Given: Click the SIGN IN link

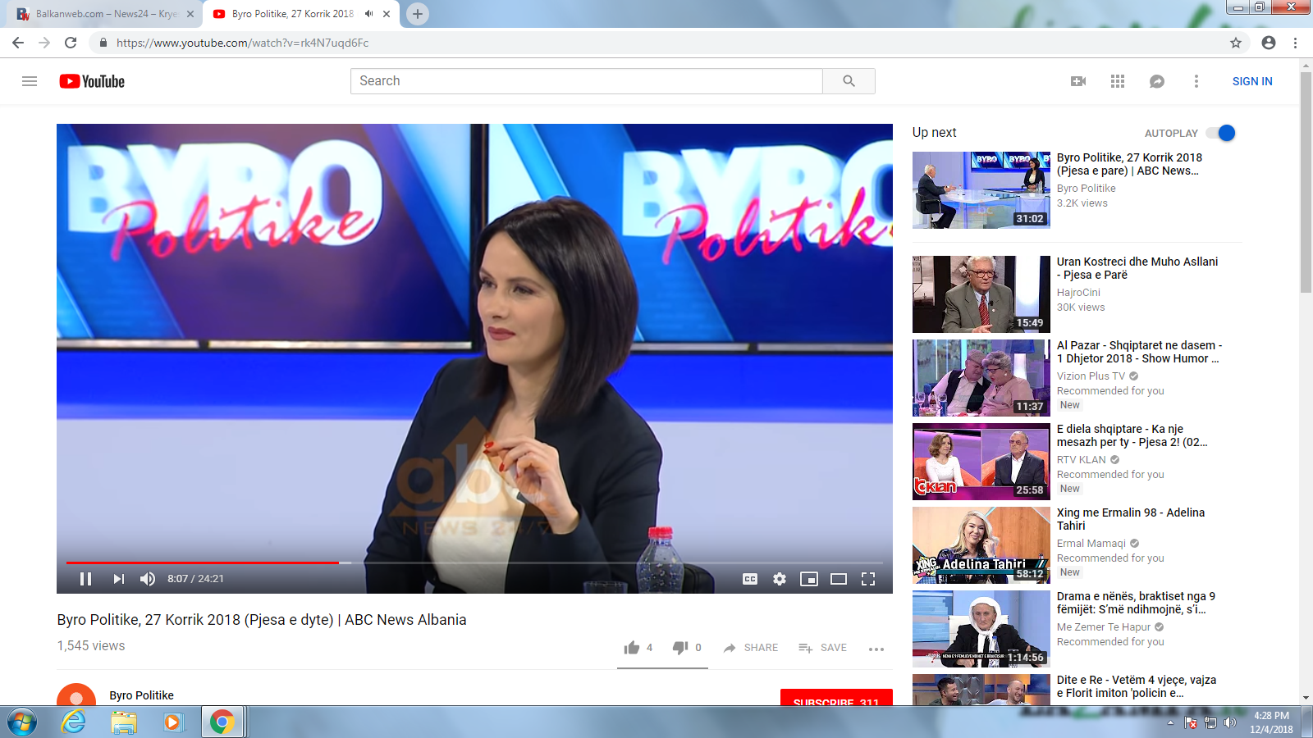Looking at the screenshot, I should tap(1252, 81).
